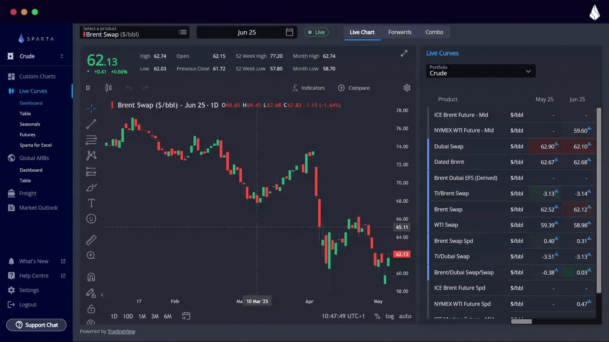
Task: Expand the Crude commodity selector
Action: [36, 56]
